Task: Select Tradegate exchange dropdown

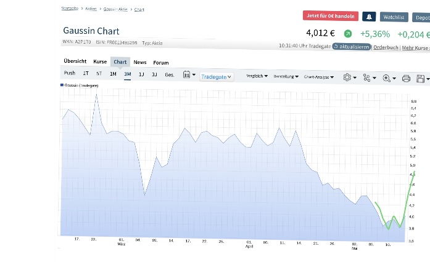Action: (217, 77)
